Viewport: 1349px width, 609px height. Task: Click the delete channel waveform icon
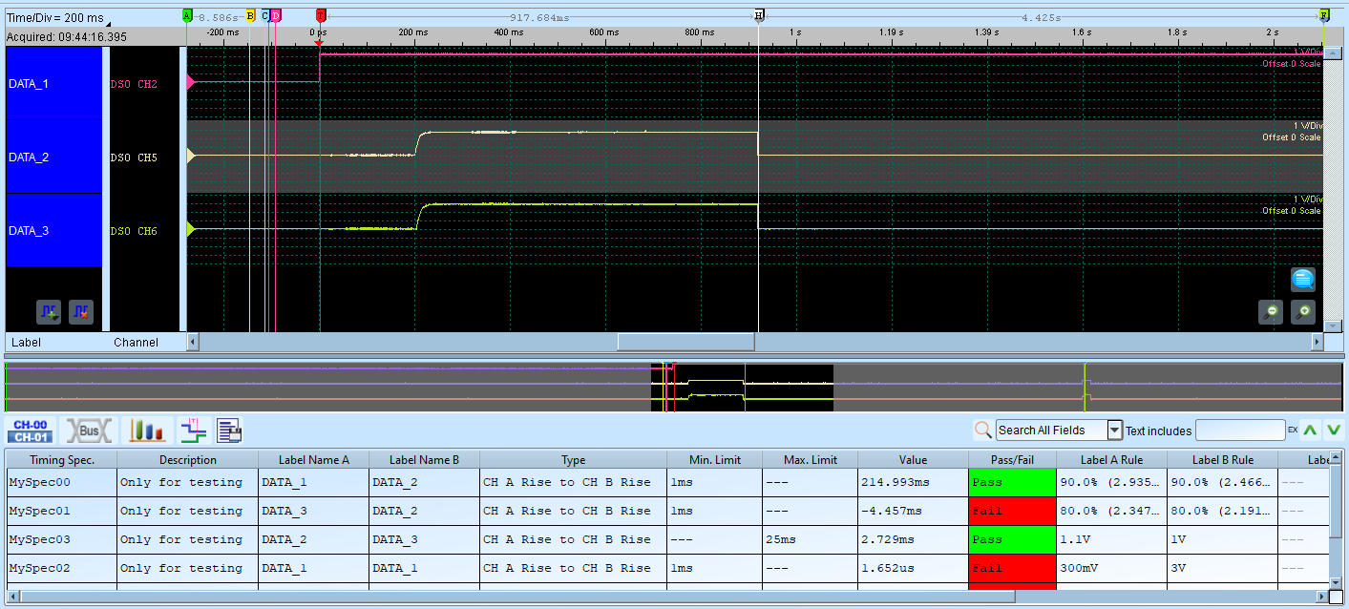[x=81, y=311]
